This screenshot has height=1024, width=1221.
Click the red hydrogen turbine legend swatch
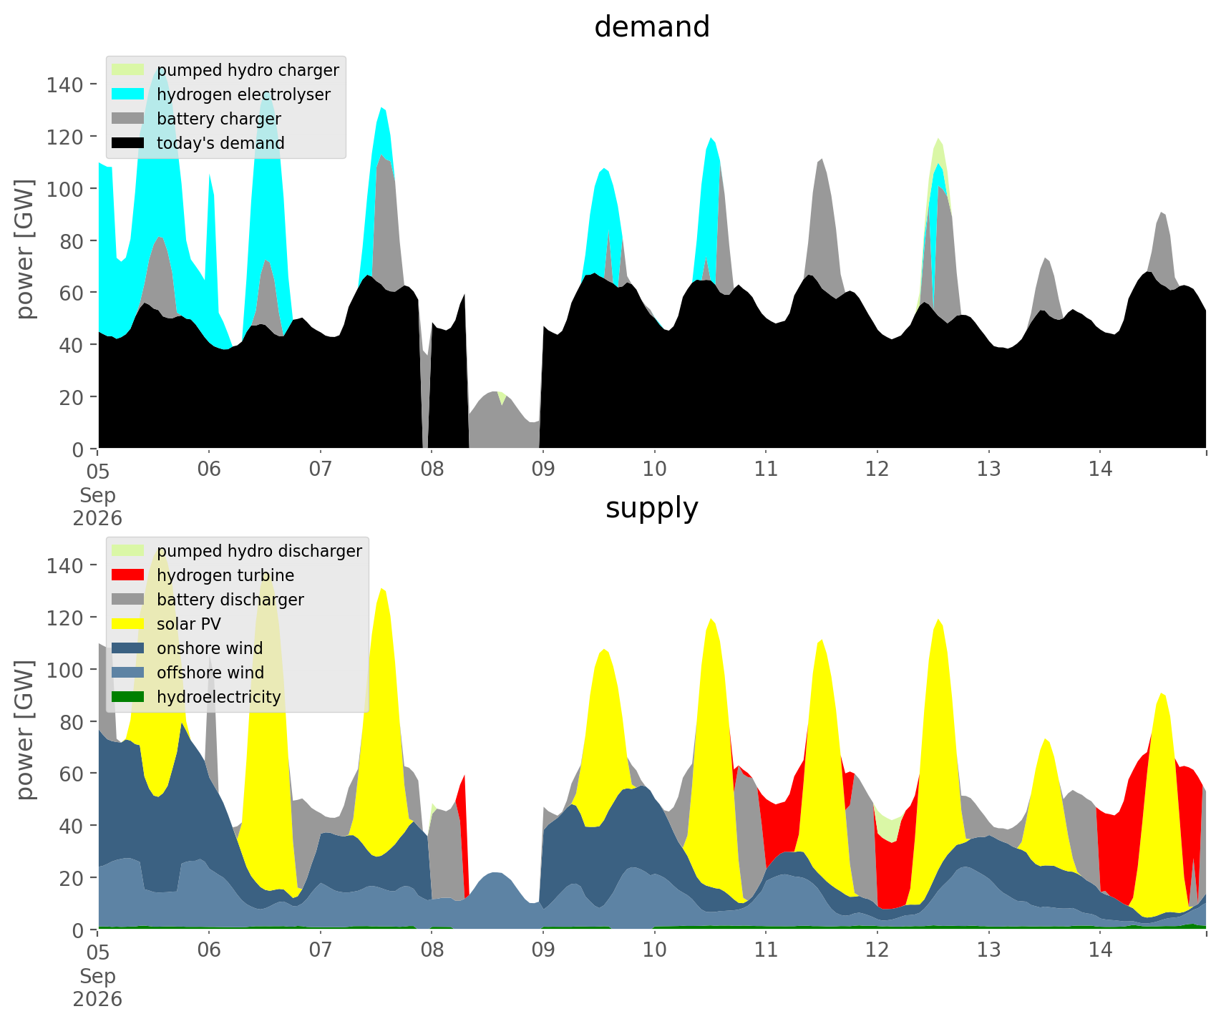pyautogui.click(x=129, y=575)
